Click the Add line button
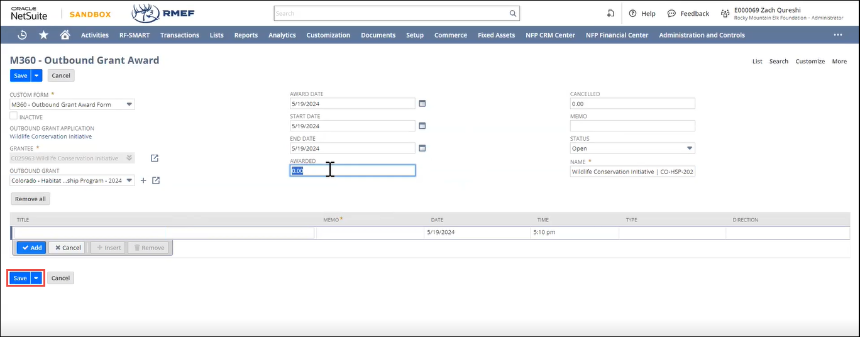 coord(31,248)
